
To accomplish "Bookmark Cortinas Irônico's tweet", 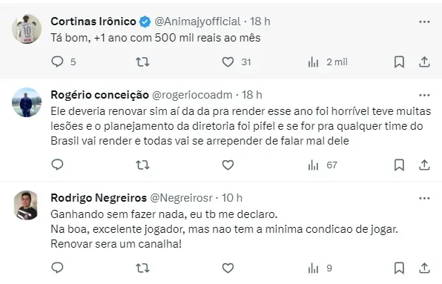I will click(399, 62).
